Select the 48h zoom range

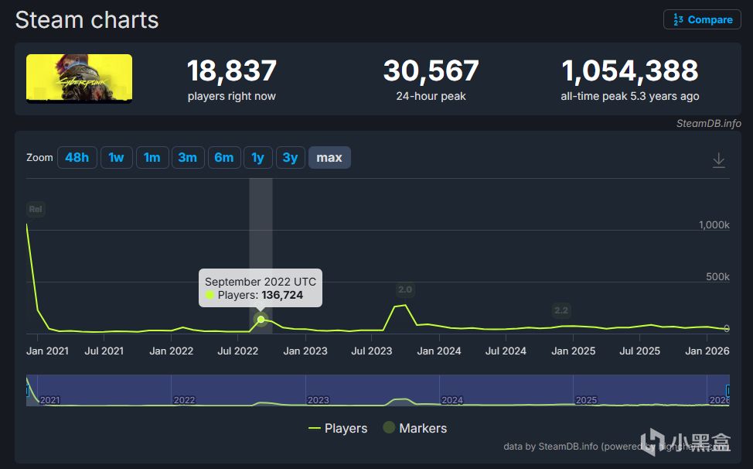[77, 158]
